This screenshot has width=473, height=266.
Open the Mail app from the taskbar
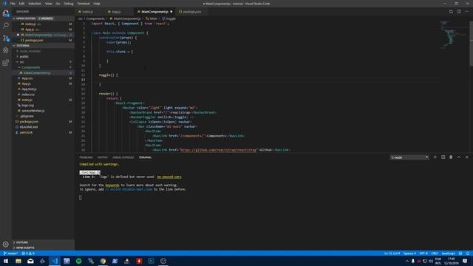[x=30, y=261]
